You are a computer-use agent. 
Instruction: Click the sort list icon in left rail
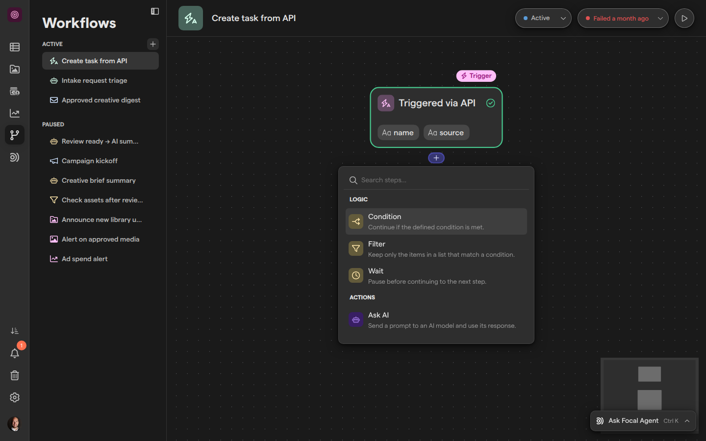15,331
